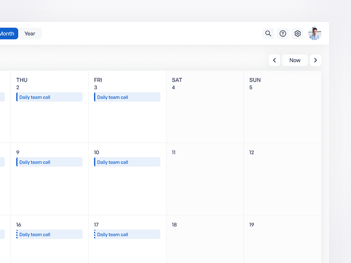The image size is (351, 263).
Task: Go to previous period with left chevron
Action: point(274,60)
